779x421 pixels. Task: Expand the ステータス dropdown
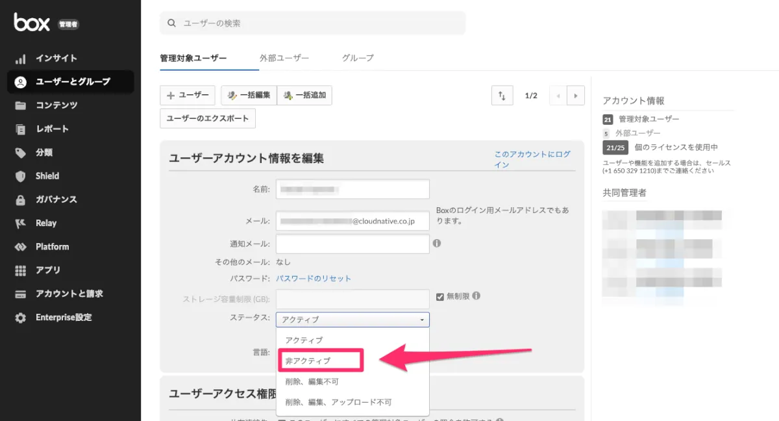[352, 320]
